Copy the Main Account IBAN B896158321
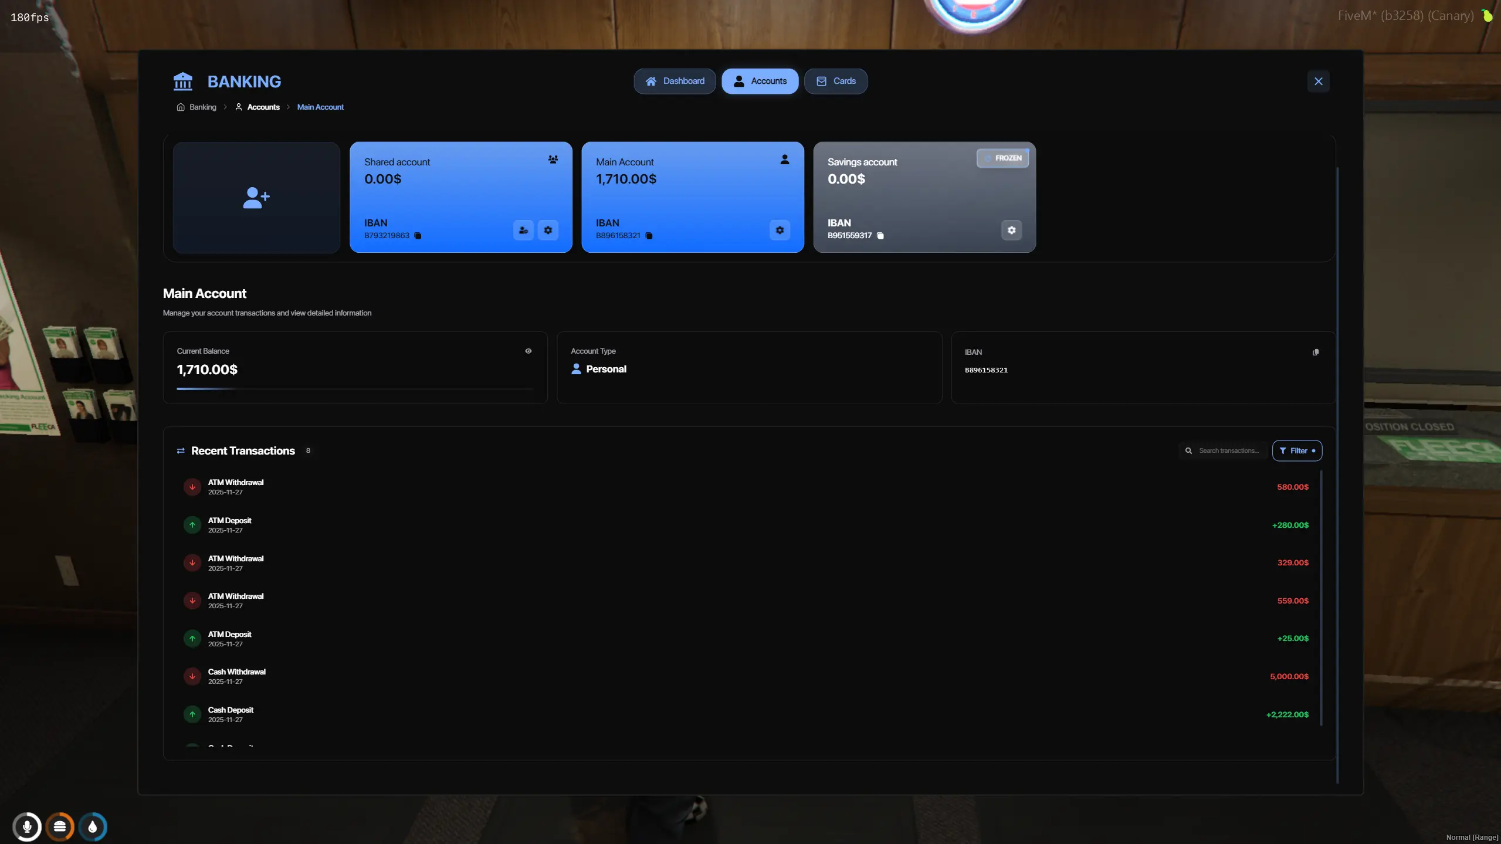The width and height of the screenshot is (1501, 844). coord(648,236)
